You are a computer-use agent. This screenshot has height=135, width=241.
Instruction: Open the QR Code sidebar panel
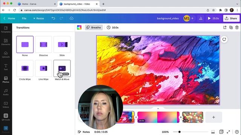point(6,117)
